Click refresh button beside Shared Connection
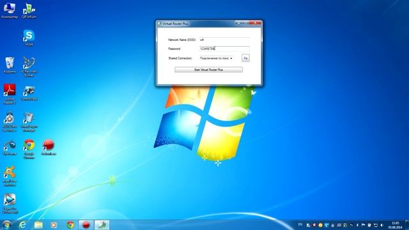 (245, 58)
